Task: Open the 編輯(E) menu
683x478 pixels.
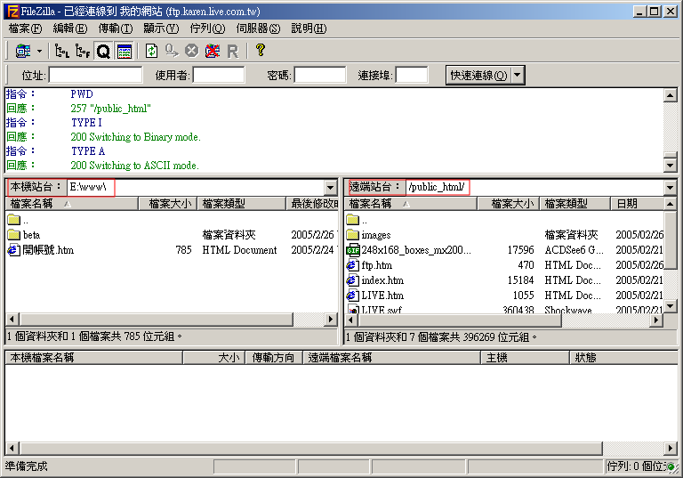Action: point(70,28)
